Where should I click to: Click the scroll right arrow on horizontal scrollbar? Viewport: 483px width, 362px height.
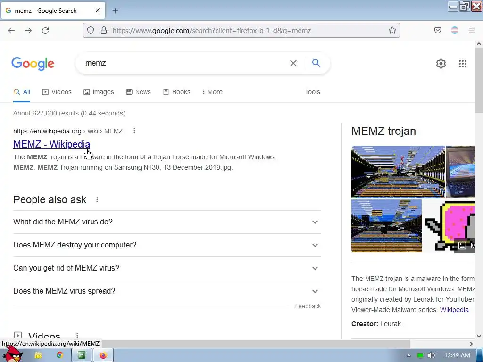click(471, 344)
